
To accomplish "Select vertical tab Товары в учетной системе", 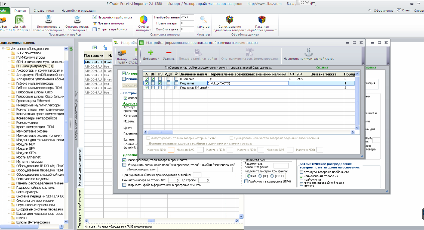I will click(80, 209).
